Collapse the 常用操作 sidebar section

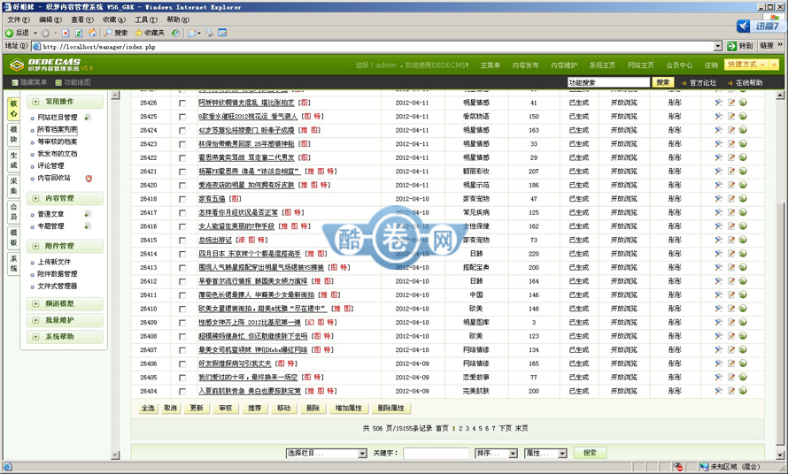35,102
